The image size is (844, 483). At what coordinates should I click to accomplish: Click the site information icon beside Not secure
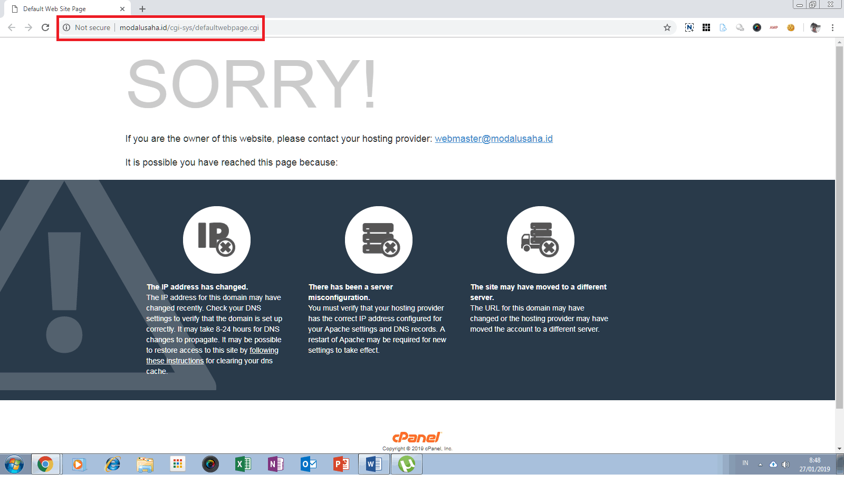pos(66,27)
